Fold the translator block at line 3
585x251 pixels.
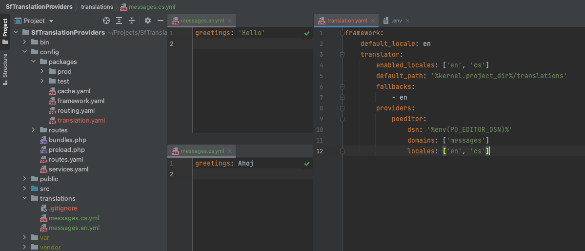[342, 55]
